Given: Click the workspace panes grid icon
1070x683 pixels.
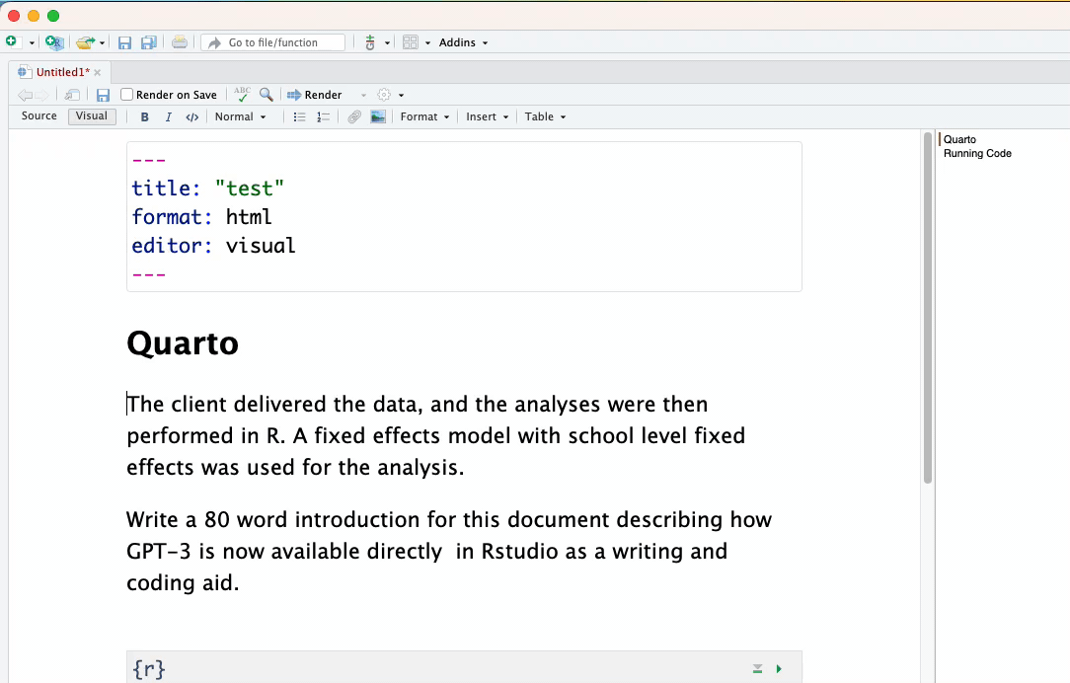Looking at the screenshot, I should (x=410, y=42).
